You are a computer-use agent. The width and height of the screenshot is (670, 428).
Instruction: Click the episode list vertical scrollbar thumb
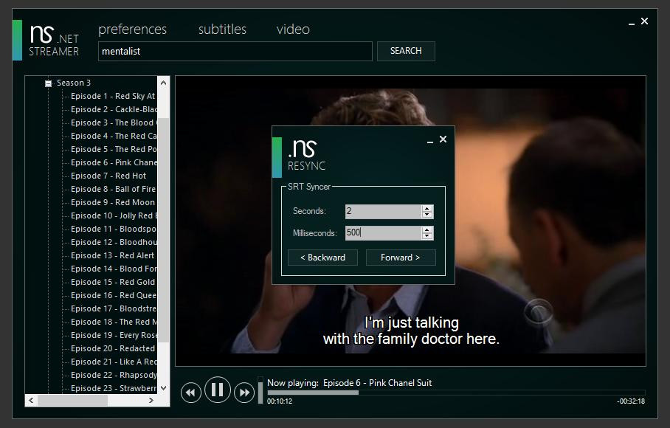pos(163,229)
